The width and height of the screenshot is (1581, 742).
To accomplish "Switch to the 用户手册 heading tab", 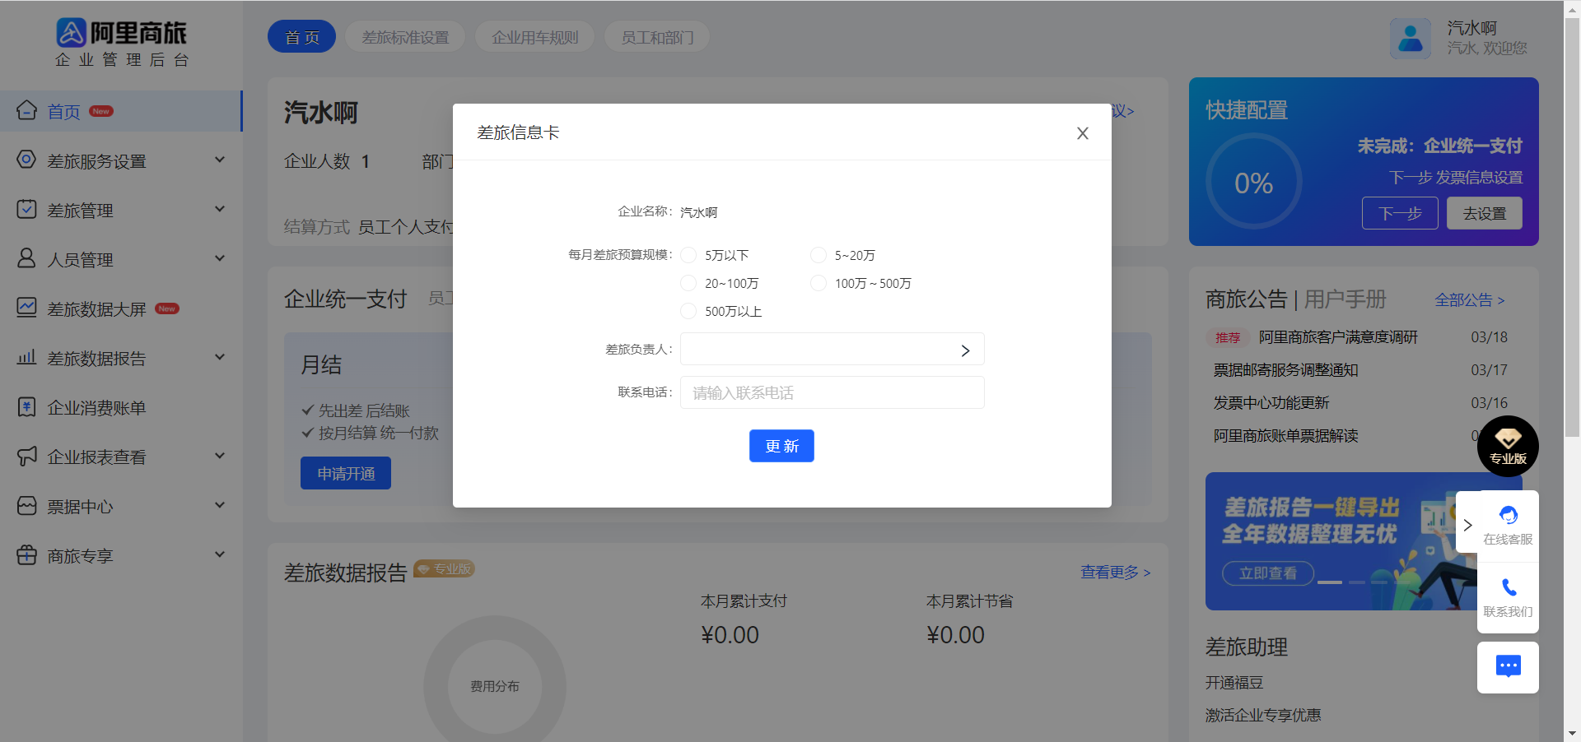I will point(1345,299).
